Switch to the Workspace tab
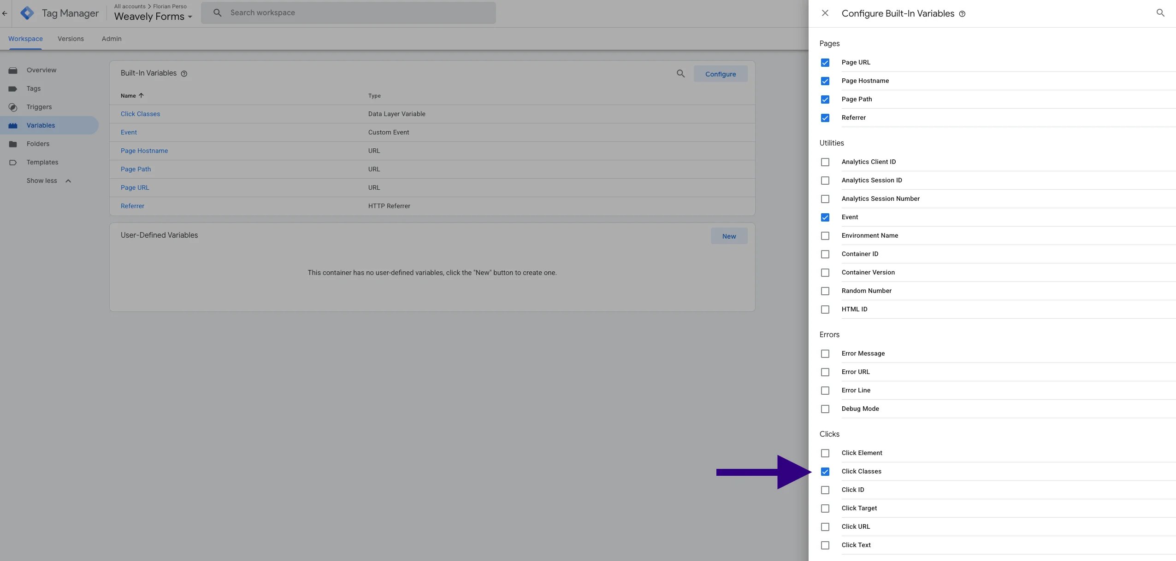1176x561 pixels. tap(25, 39)
